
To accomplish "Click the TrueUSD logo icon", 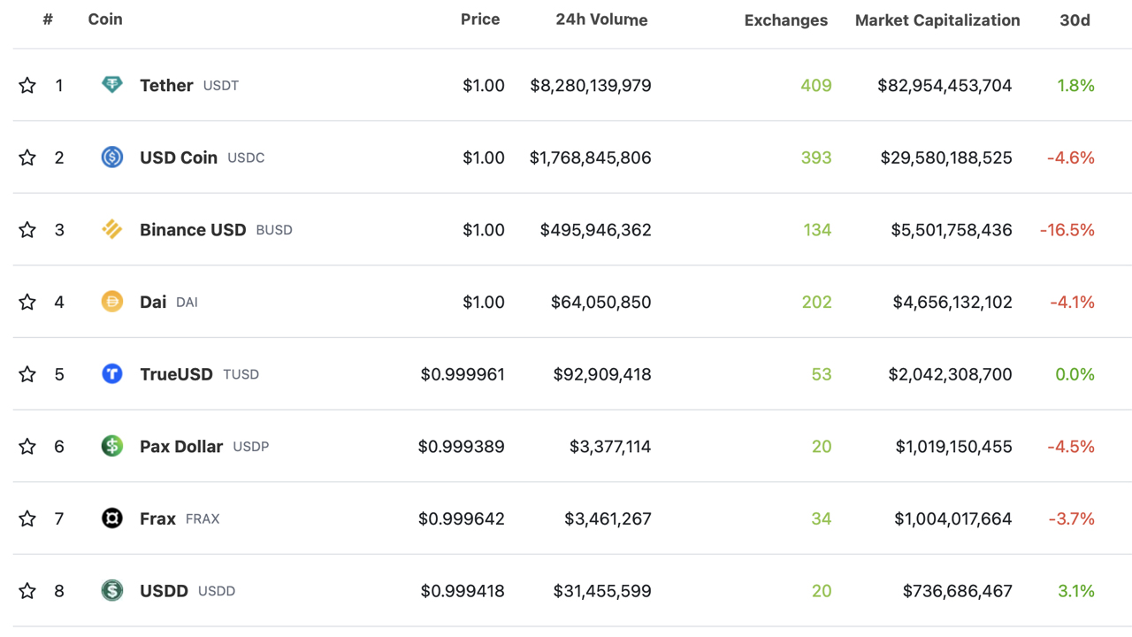I will tap(112, 374).
